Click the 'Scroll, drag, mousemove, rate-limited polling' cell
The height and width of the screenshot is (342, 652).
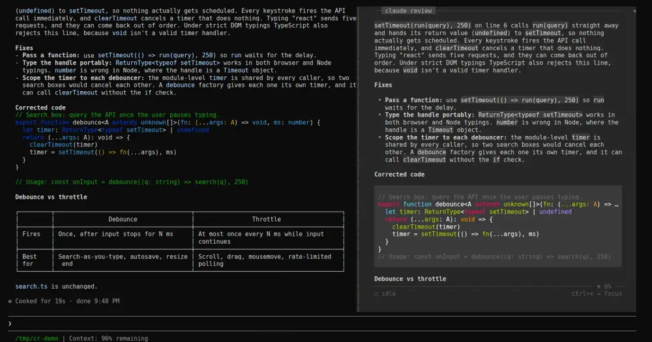click(x=265, y=260)
